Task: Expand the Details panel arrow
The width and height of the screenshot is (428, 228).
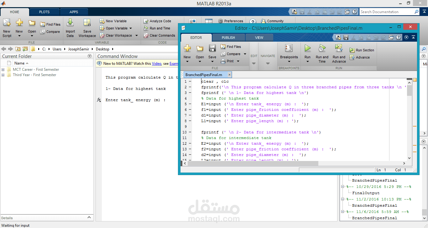Action: coord(89,217)
